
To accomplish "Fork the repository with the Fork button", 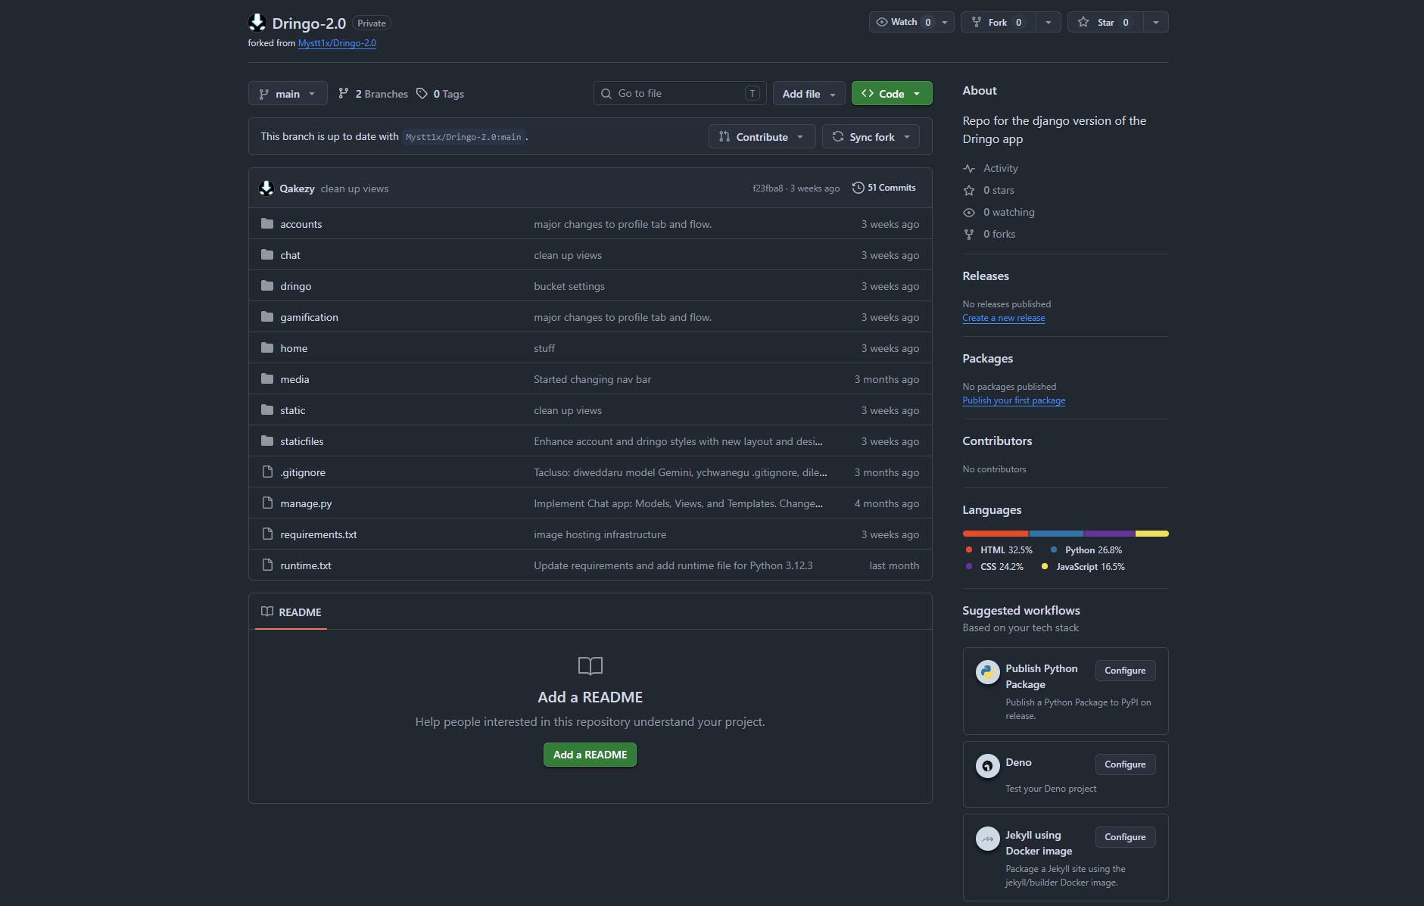I will [x=999, y=22].
